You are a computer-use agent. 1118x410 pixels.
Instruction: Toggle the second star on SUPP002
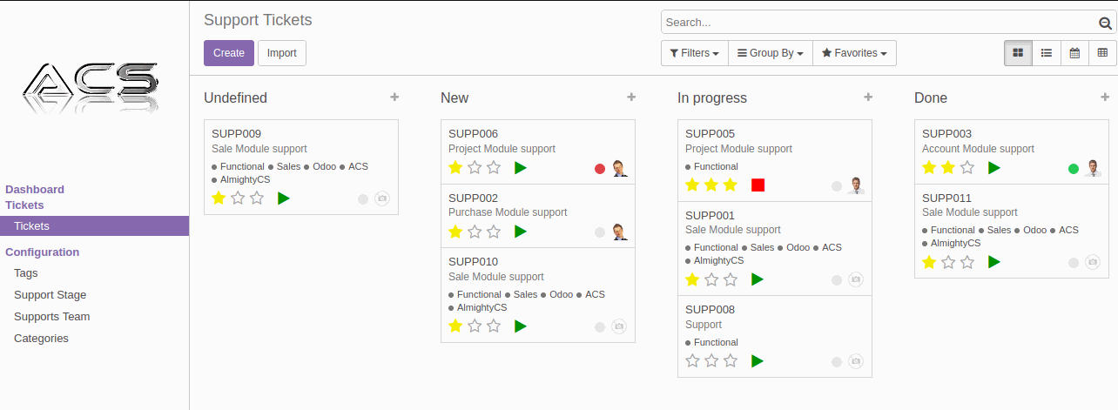click(x=475, y=232)
